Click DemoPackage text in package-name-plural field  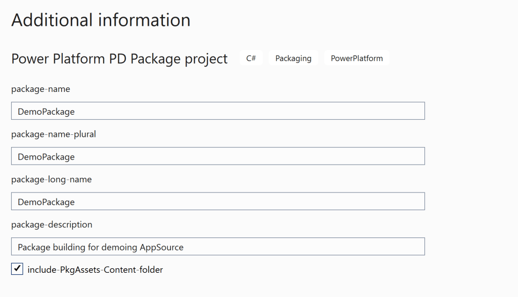[46, 157]
